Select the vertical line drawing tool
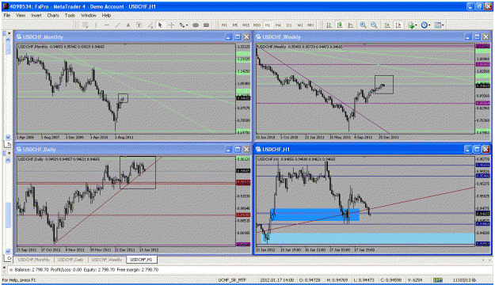Viewport: 495px width, 285px height. (x=96, y=25)
